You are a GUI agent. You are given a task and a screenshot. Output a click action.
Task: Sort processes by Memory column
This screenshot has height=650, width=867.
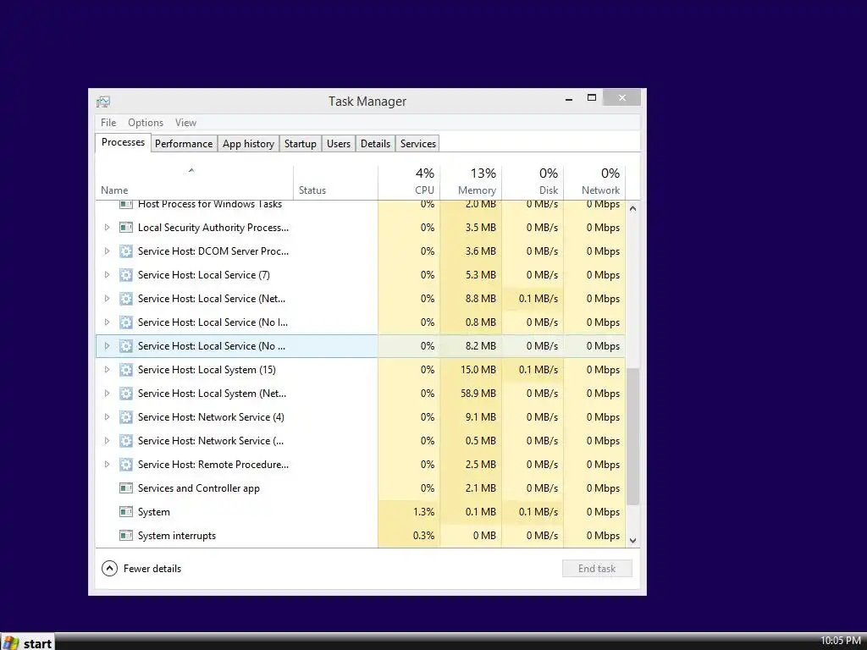tap(471, 182)
